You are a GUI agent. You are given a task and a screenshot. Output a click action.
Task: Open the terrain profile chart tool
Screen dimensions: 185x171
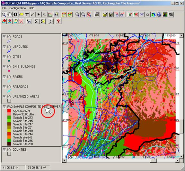[50, 15]
